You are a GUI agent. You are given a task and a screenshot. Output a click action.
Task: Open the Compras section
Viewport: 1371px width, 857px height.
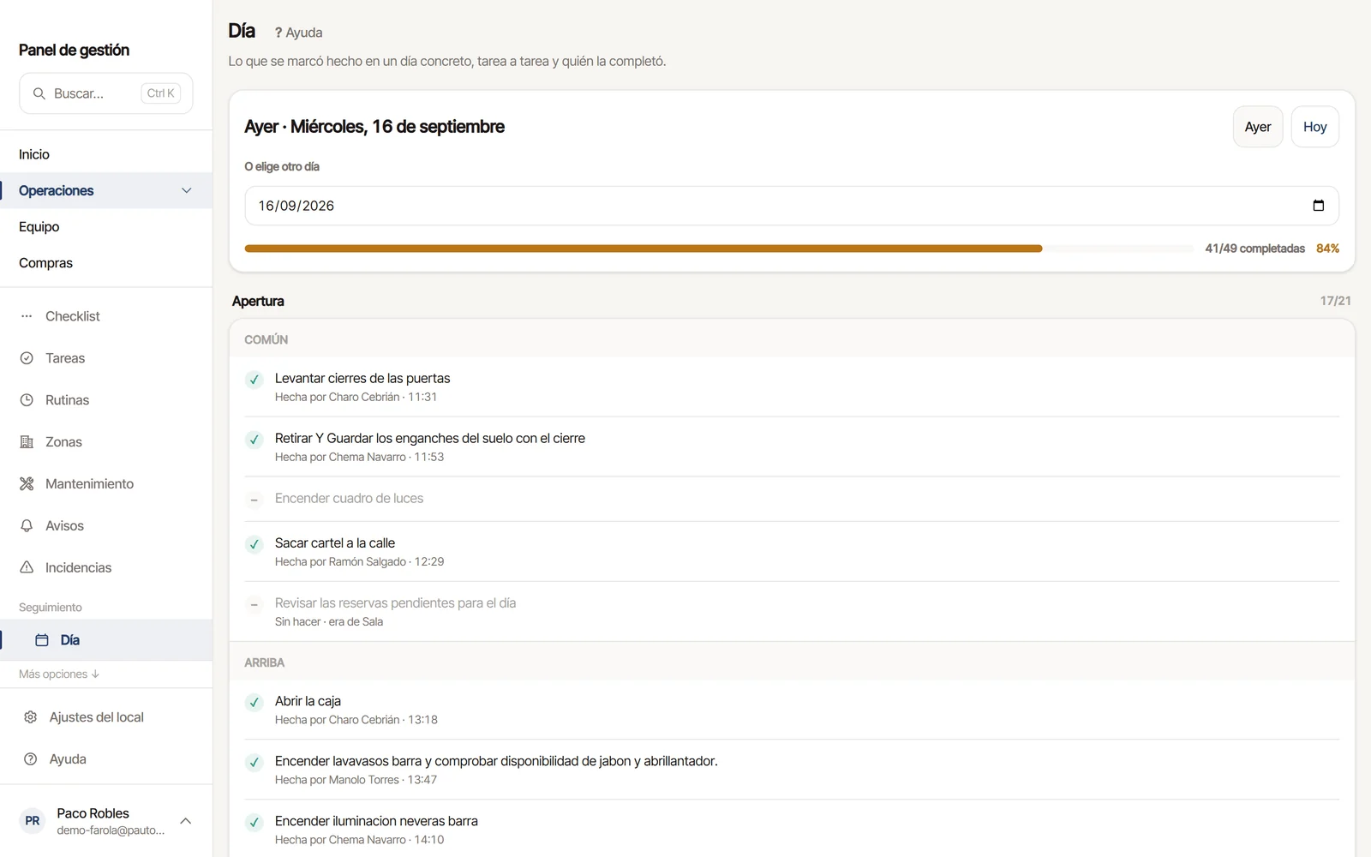tap(106, 263)
